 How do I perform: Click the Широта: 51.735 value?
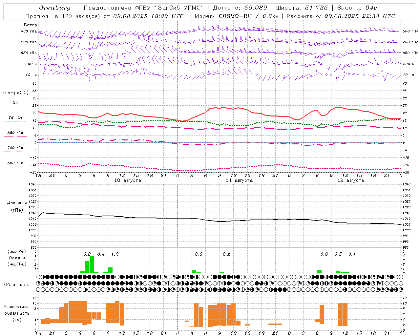(302, 8)
